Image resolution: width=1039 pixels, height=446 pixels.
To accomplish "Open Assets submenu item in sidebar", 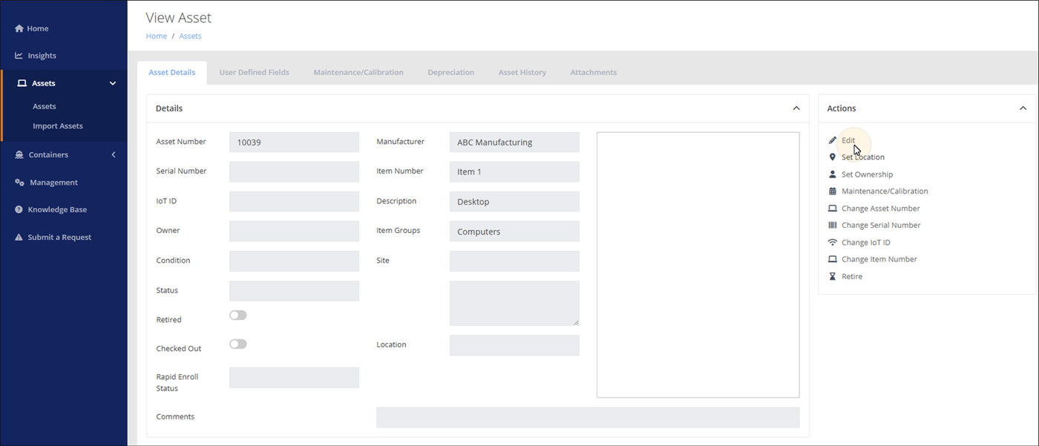I will (45, 106).
